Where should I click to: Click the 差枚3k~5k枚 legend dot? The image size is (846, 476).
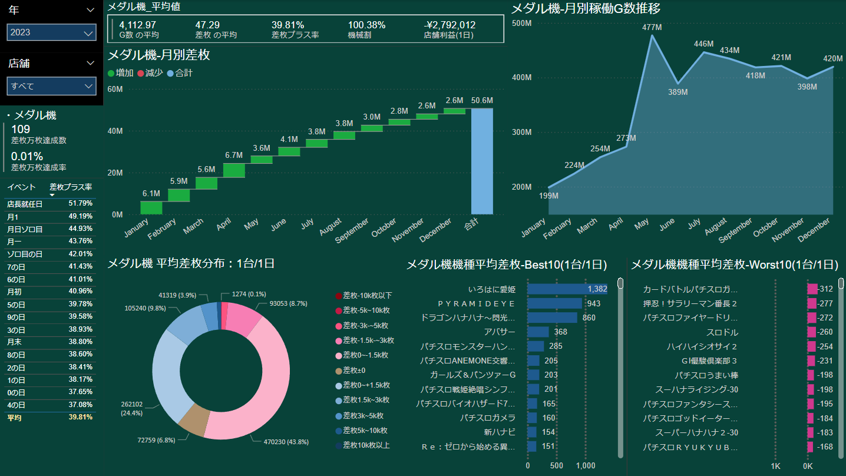point(338,415)
